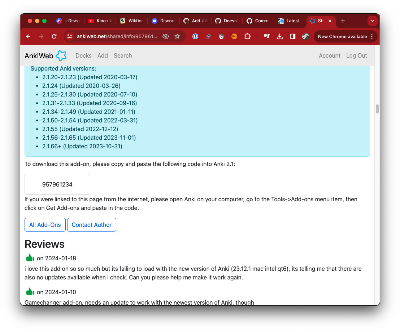Image resolution: width=400 pixels, height=332 pixels.
Task: Open the tiger-face extension icon
Action: pos(221,37)
